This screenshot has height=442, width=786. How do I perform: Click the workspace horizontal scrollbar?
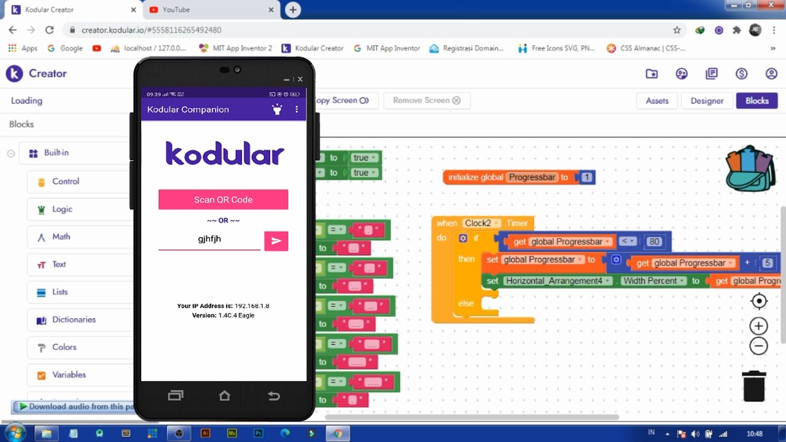(x=472, y=417)
